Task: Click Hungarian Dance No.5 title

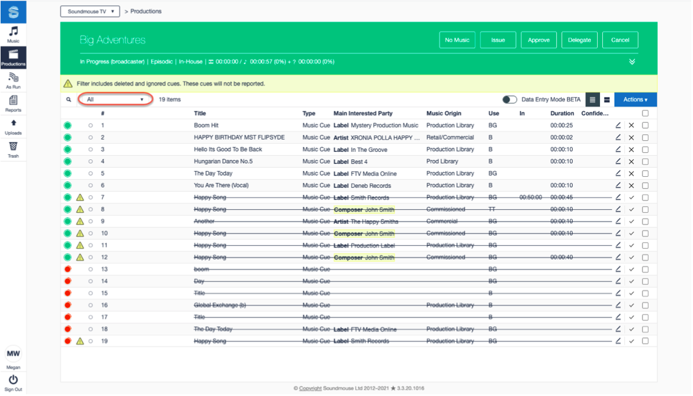Action: [x=223, y=161]
